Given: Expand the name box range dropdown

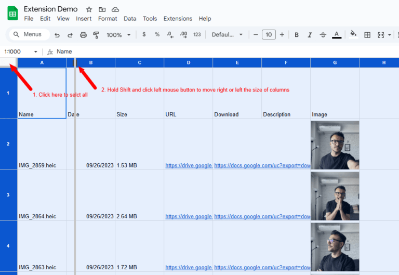Looking at the screenshot, I should [x=36, y=51].
